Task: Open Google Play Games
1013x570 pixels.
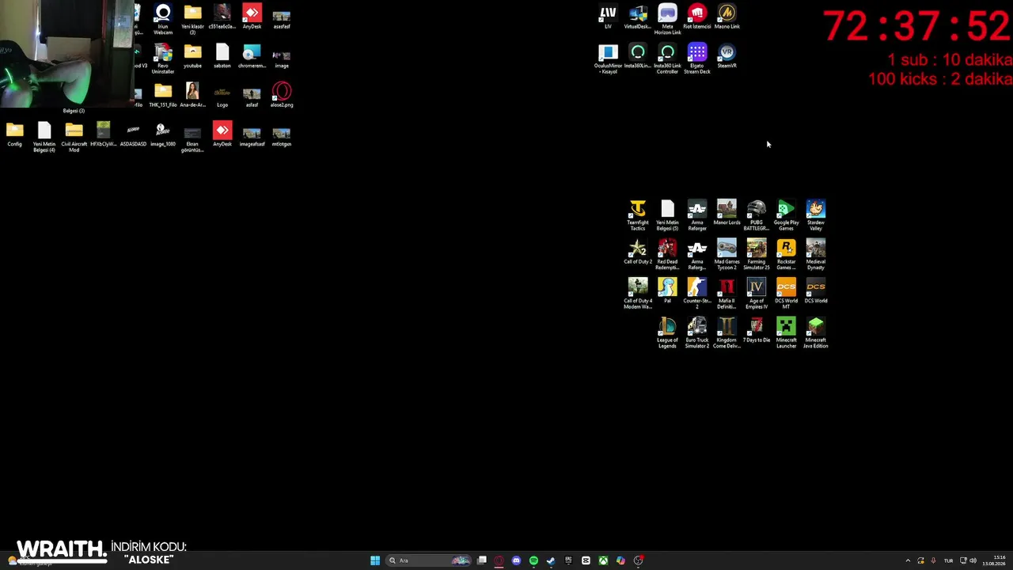Action: 786,215
